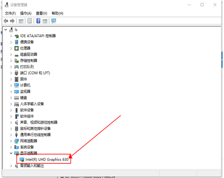Screen dimensions: 224x178
Task: Expand the 处理器 category
Action: click(11, 48)
